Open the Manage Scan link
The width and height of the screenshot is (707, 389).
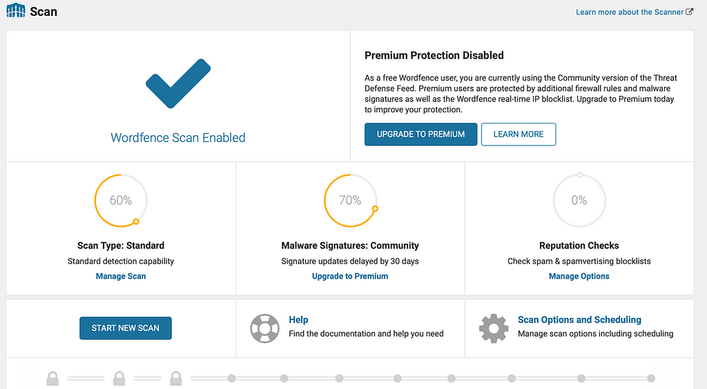pyautogui.click(x=121, y=276)
